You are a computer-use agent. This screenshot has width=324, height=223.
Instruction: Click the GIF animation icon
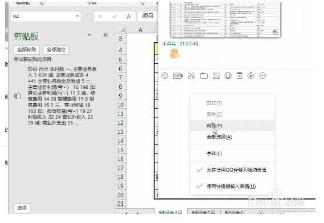178,76
